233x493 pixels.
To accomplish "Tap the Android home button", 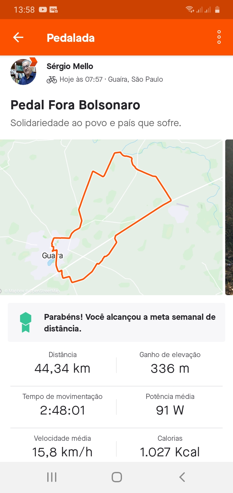I will pos(116,477).
